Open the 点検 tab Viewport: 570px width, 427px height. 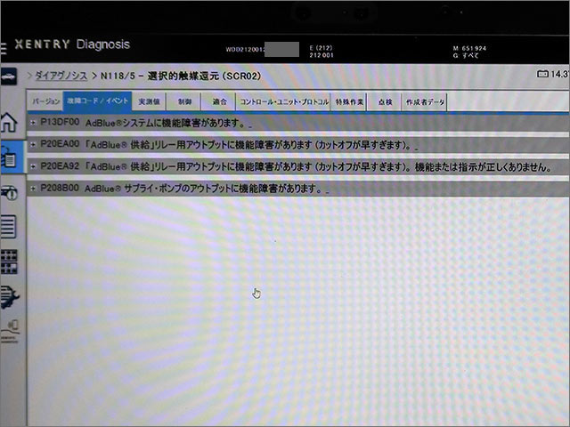point(385,101)
